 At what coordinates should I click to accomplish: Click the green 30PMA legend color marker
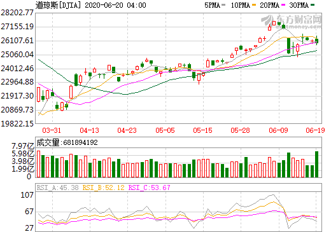tap(313, 5)
